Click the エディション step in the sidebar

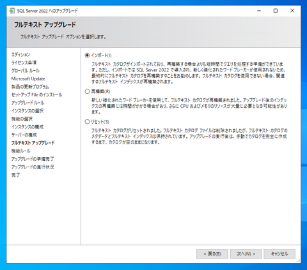pos(20,54)
